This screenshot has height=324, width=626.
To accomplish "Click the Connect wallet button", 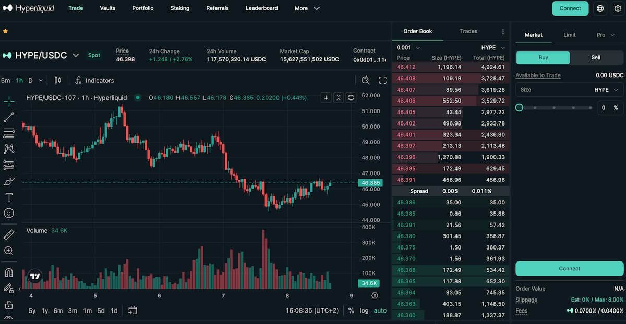I will coord(570,8).
